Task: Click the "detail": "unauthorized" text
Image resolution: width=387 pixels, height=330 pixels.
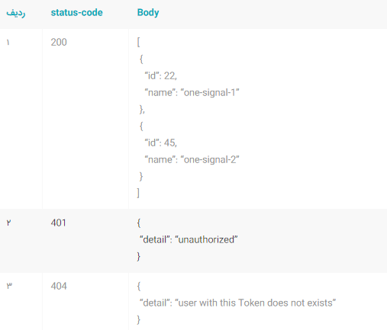Action: click(189, 239)
